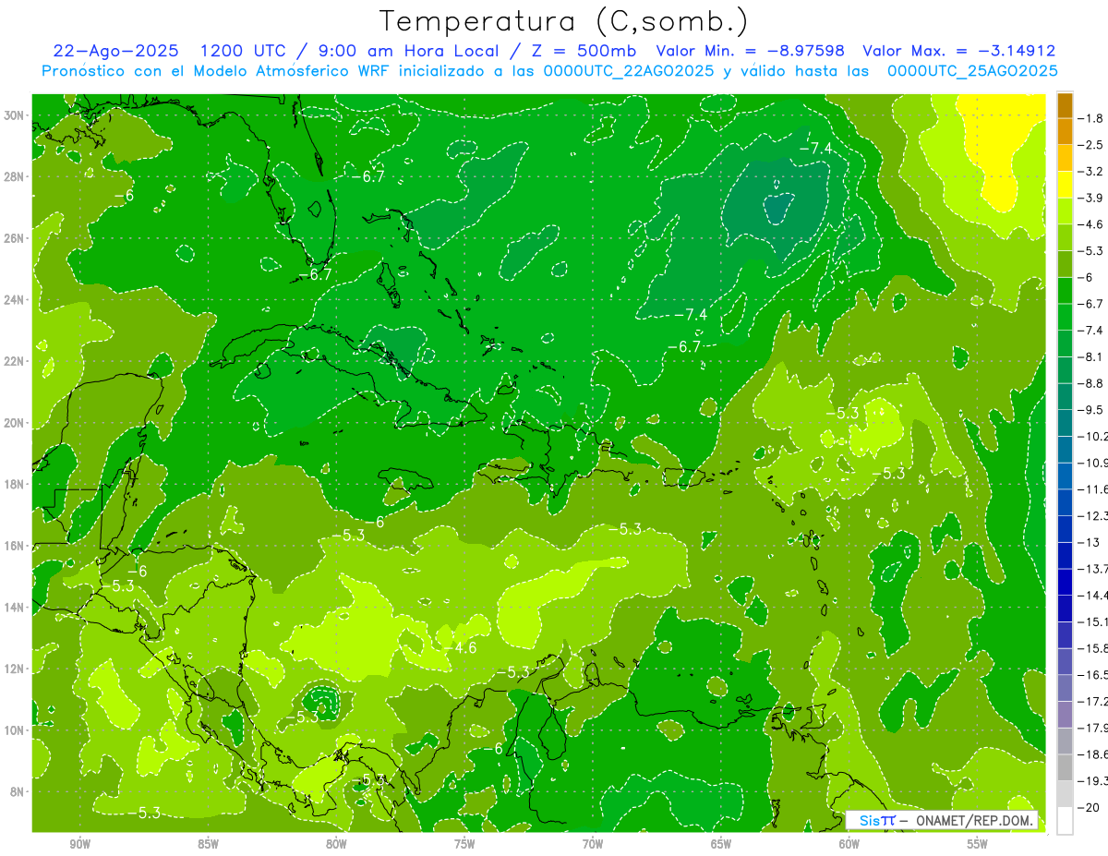Click the "22N" latitude axis label
The height and width of the screenshot is (856, 1108).
click(x=15, y=361)
